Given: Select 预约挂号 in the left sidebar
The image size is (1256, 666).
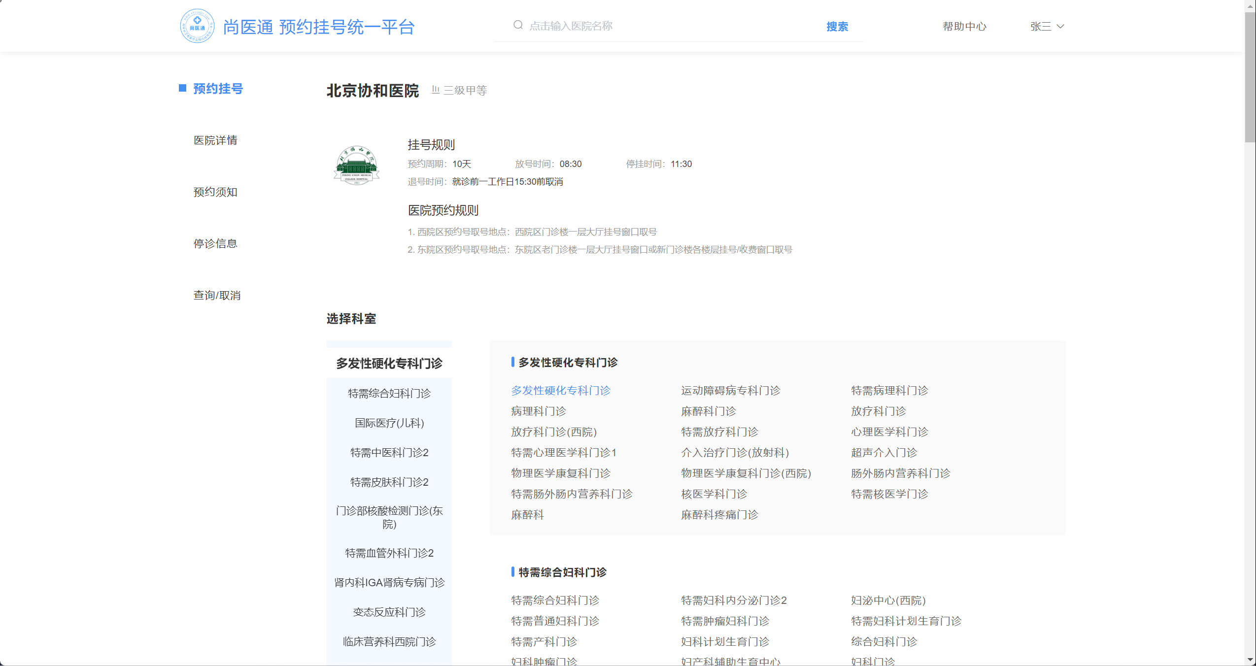Looking at the screenshot, I should point(218,89).
